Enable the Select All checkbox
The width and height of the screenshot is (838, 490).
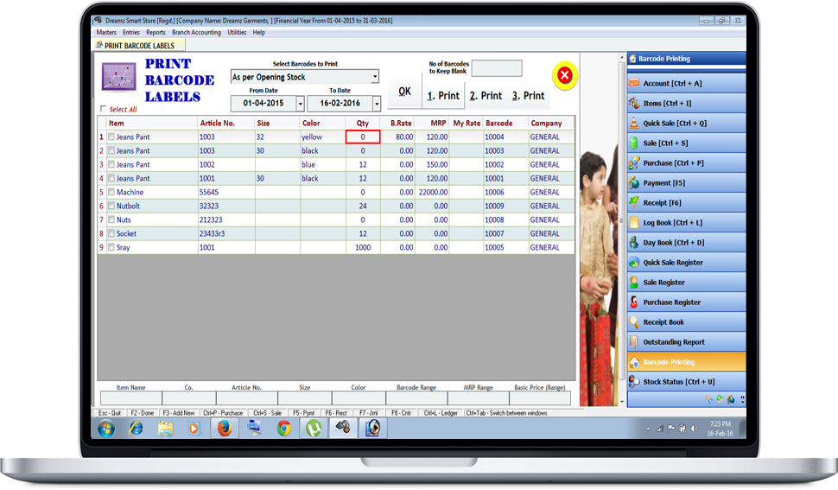(104, 109)
